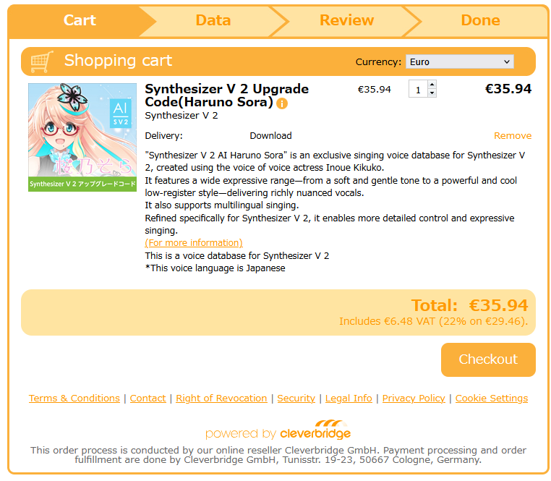
Task: Open the Terms & Conditions link
Action: click(x=74, y=399)
